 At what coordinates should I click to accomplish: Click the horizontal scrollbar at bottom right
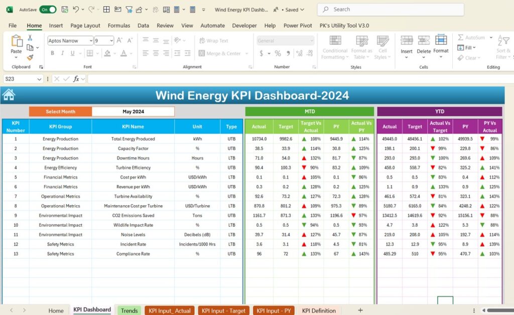(x=500, y=310)
